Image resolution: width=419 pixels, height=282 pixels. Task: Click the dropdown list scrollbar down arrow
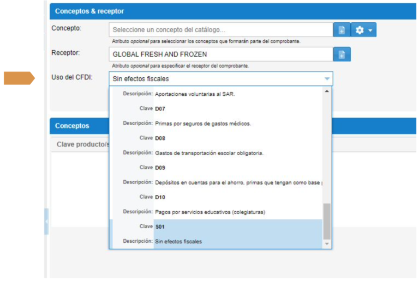(327, 244)
